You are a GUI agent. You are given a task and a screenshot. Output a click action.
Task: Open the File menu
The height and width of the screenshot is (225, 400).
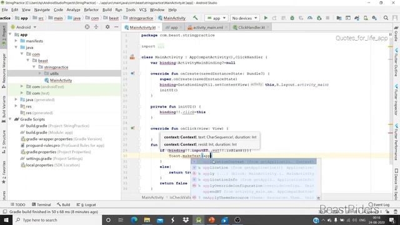coord(4,10)
